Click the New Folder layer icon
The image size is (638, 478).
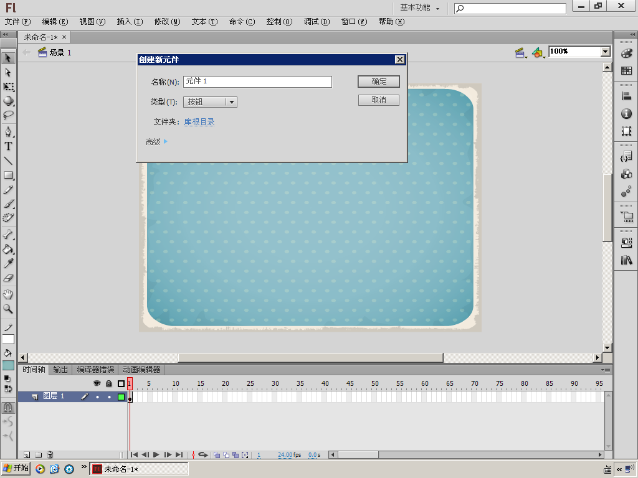[x=38, y=455]
